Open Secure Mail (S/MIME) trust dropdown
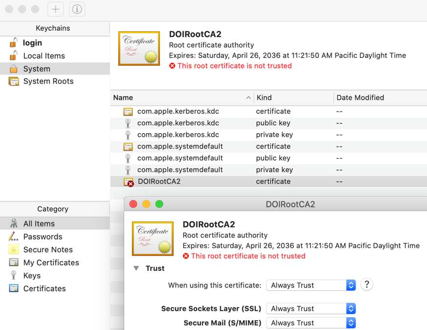427x330 pixels. [311, 323]
